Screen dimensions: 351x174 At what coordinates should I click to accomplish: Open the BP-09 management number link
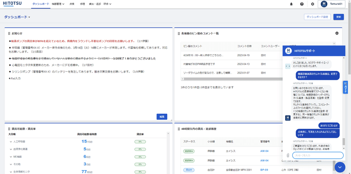click(264, 170)
